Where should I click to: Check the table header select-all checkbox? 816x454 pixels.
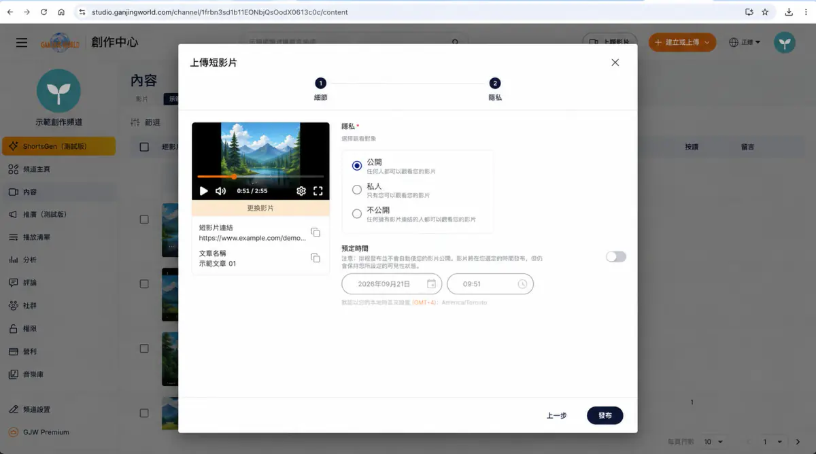pyautogui.click(x=144, y=147)
